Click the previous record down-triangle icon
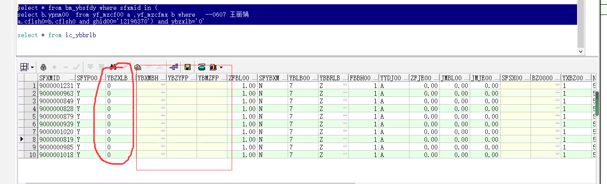The width and height of the screenshot is (607, 184). point(149,67)
